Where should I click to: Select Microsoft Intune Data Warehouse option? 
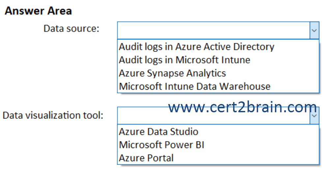click(x=194, y=86)
